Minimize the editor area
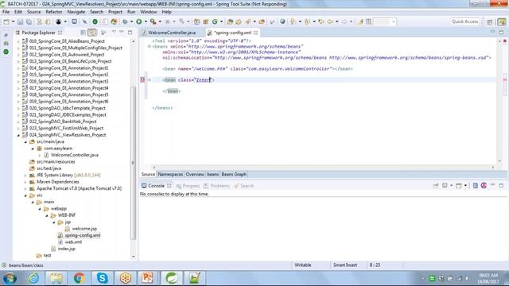The image size is (509, 286). point(493,32)
